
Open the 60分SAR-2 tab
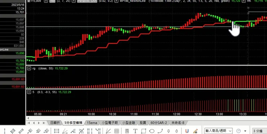tap(159, 123)
